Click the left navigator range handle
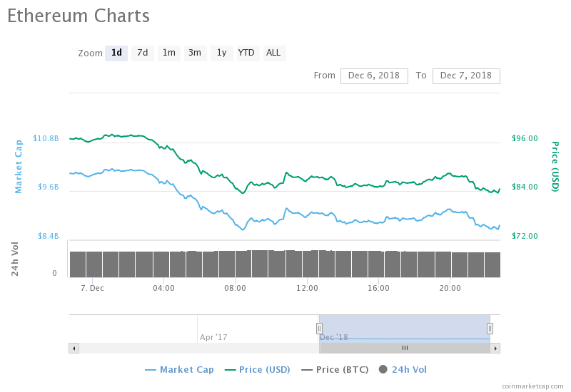Screen dimensions: 571x392 click(x=319, y=328)
